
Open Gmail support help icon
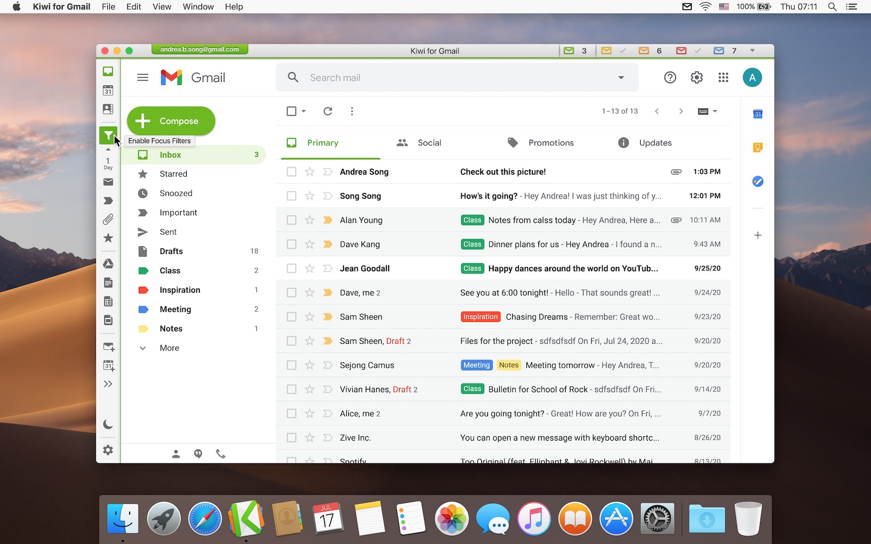click(670, 78)
